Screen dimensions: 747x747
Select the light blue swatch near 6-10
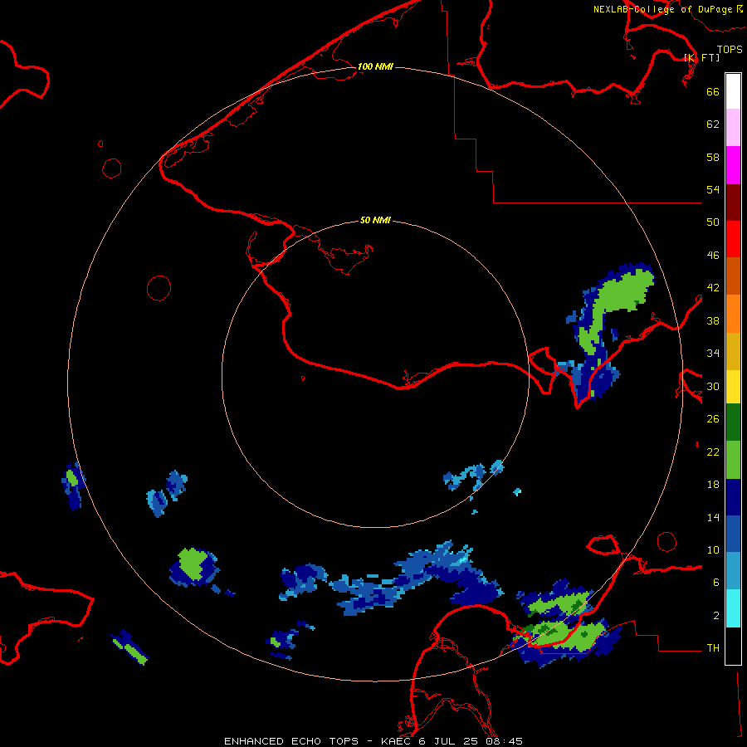click(x=733, y=571)
